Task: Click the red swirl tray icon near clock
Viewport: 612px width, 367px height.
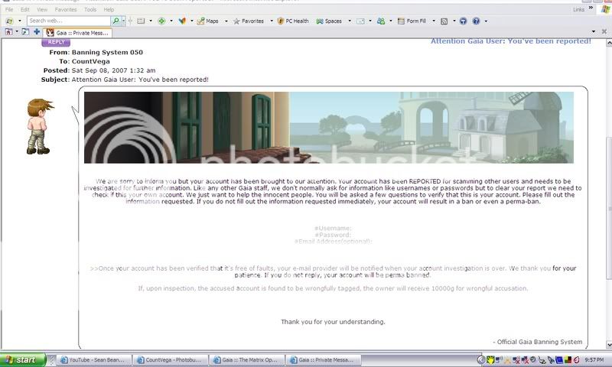Action: click(577, 360)
